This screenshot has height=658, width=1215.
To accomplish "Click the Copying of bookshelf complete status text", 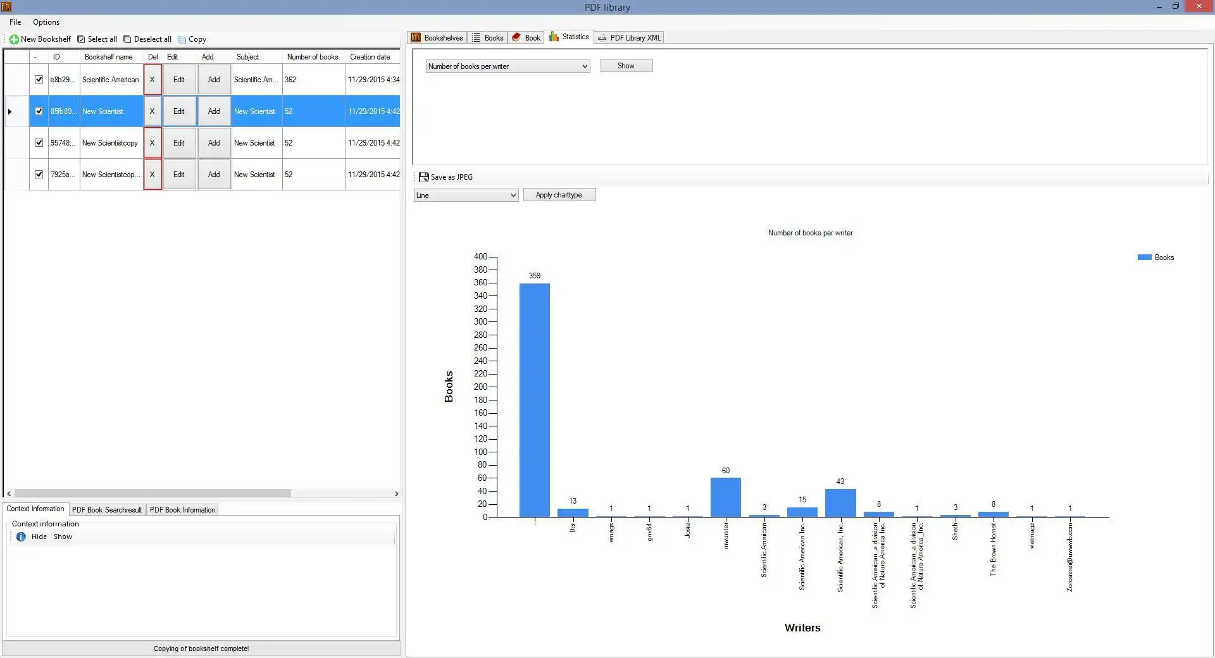I will click(x=201, y=649).
